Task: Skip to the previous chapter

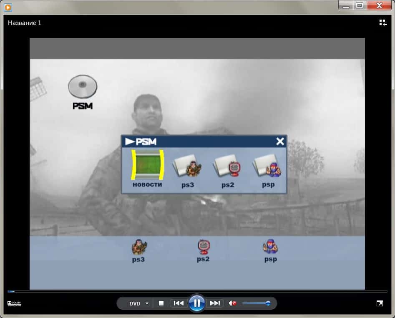Action: pyautogui.click(x=179, y=303)
